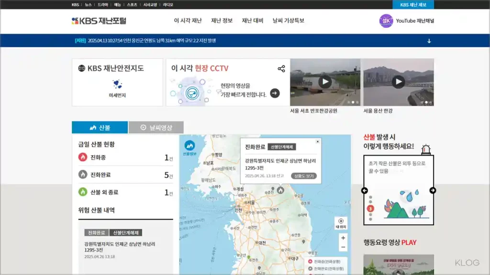Open the 시사교양 link in top bar
490x275 pixels.
tap(150, 5)
